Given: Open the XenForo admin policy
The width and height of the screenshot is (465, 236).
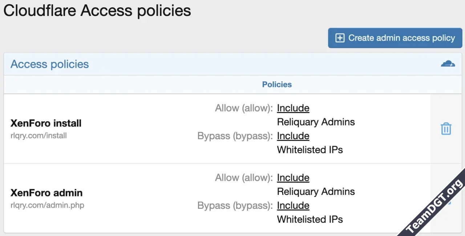Looking at the screenshot, I should pos(46,193).
